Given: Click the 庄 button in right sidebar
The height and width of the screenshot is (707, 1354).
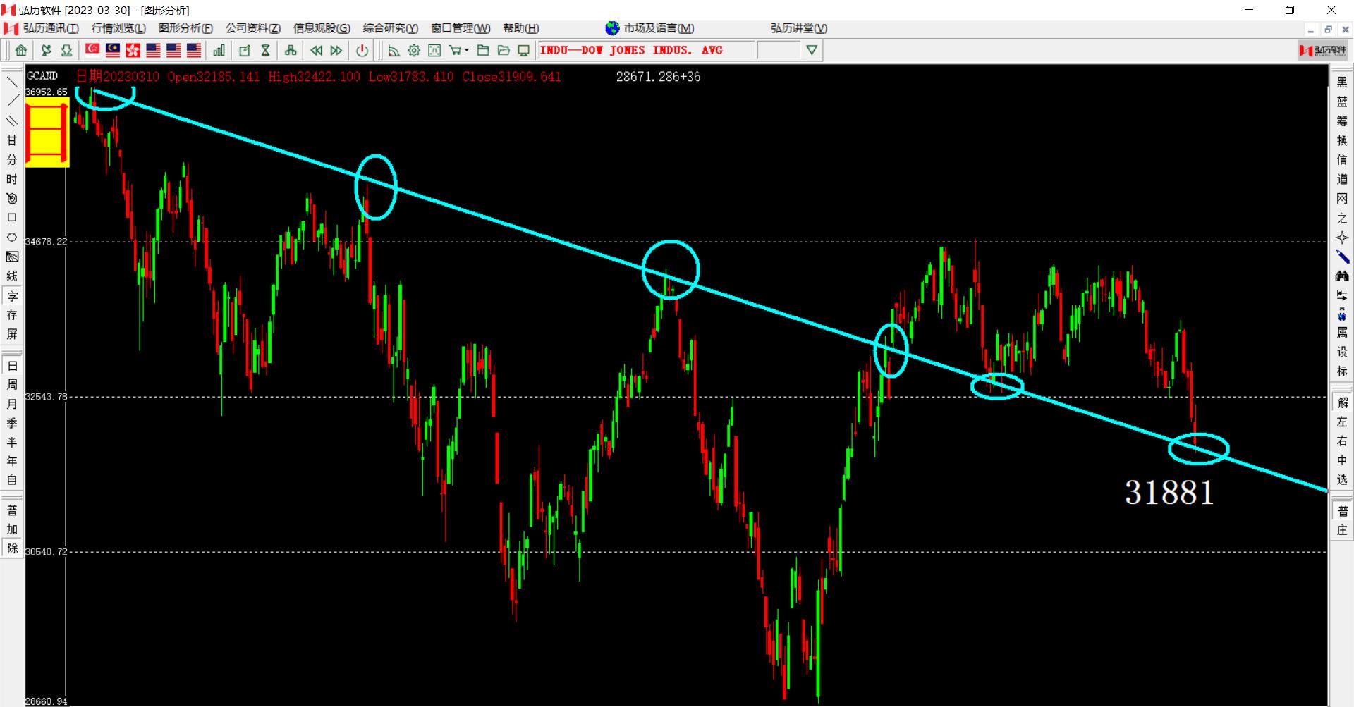Looking at the screenshot, I should point(1342,530).
